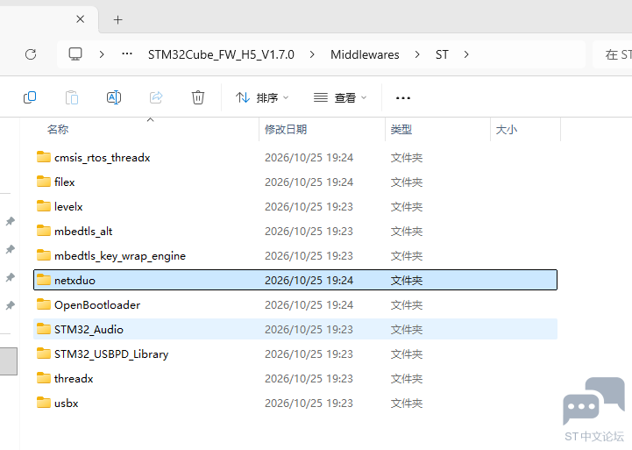Share the selected item
The image size is (632, 450).
tap(156, 97)
